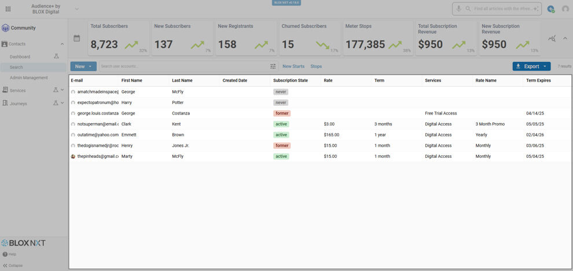Click into the Search user accounts field

185,66
